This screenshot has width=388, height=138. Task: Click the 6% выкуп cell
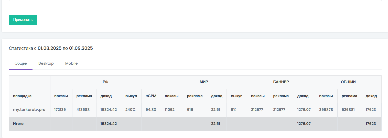[x=233, y=110]
